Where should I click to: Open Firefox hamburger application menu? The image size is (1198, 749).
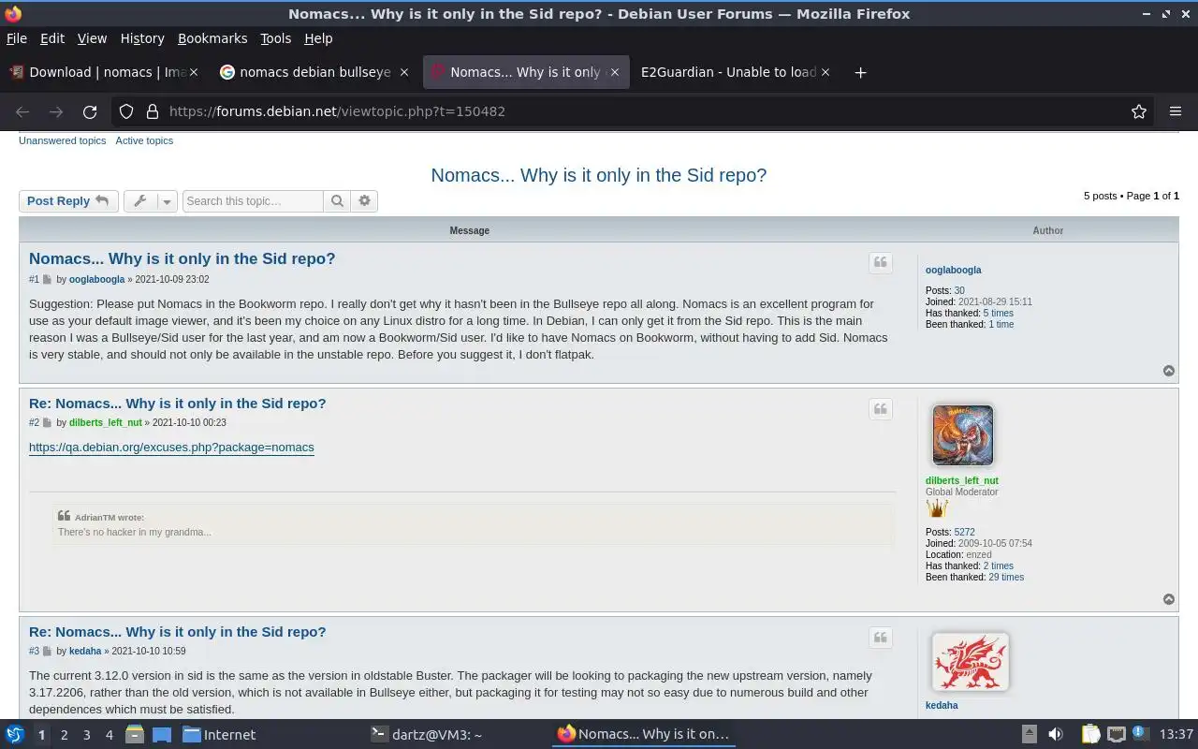1176,111
